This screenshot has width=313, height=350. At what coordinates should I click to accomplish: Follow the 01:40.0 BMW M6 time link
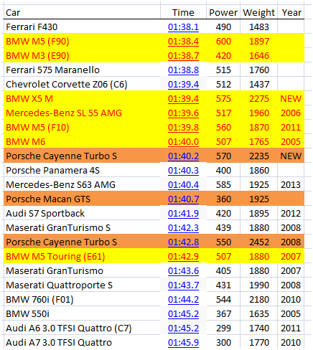coord(183,141)
